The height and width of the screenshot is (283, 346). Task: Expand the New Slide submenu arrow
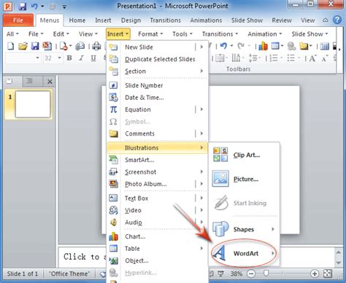click(201, 47)
